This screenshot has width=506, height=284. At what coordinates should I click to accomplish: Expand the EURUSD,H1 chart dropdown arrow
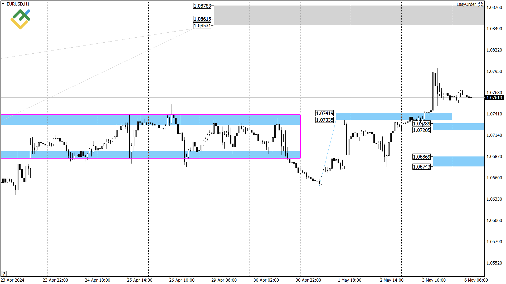(3, 4)
